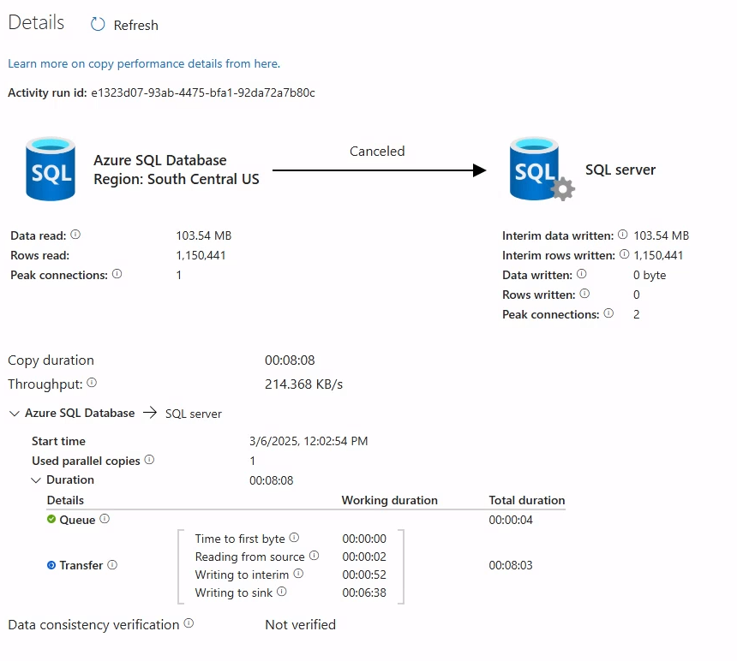Viewport: 737px width, 661px height.
Task: Click the Working duration column header
Action: [390, 500]
